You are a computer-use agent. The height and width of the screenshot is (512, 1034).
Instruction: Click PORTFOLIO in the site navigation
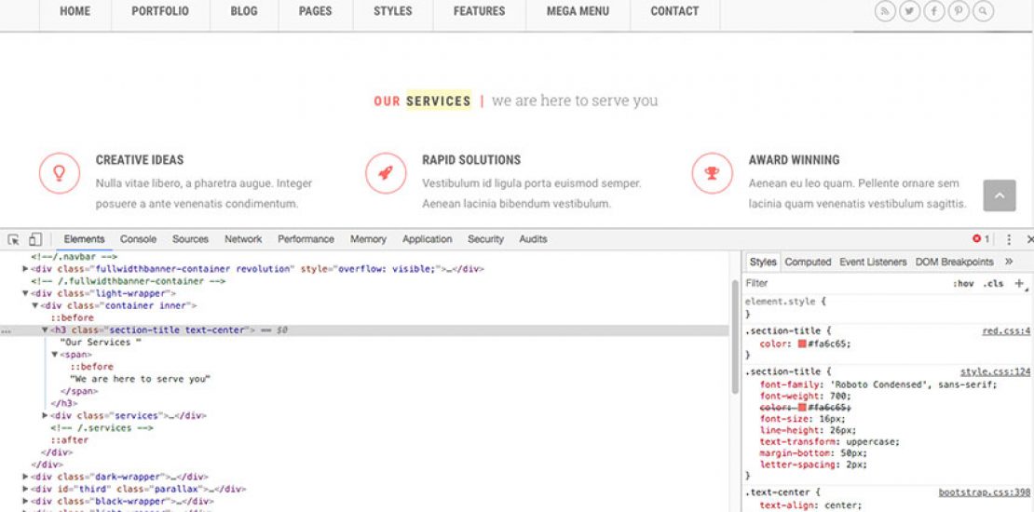click(x=160, y=11)
